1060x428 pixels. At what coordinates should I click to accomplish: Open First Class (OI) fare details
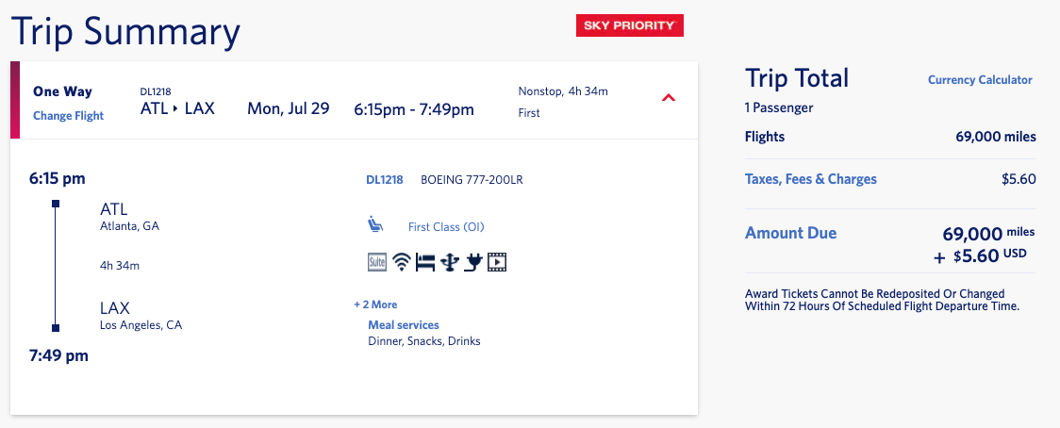tap(446, 227)
